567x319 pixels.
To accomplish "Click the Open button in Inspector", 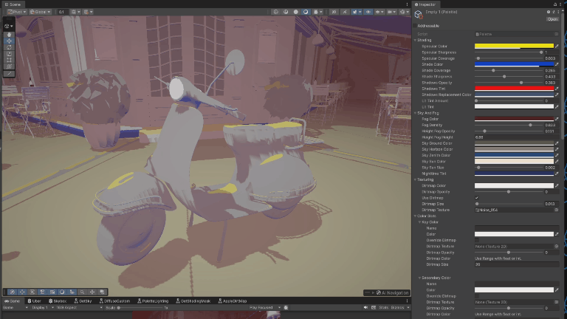I will click(x=552, y=19).
